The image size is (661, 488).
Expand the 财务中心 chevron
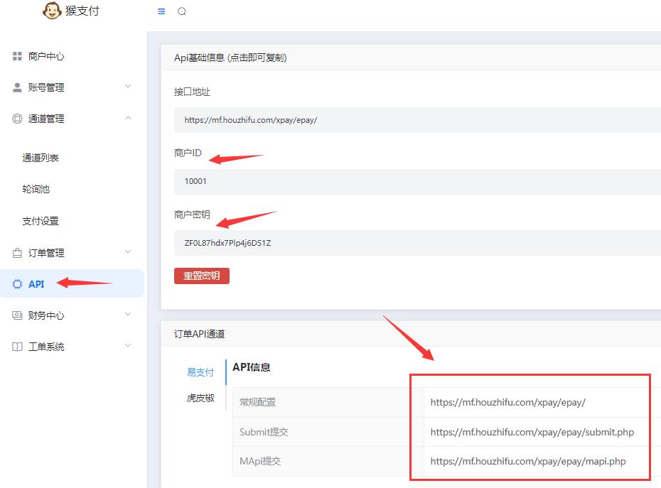point(128,315)
